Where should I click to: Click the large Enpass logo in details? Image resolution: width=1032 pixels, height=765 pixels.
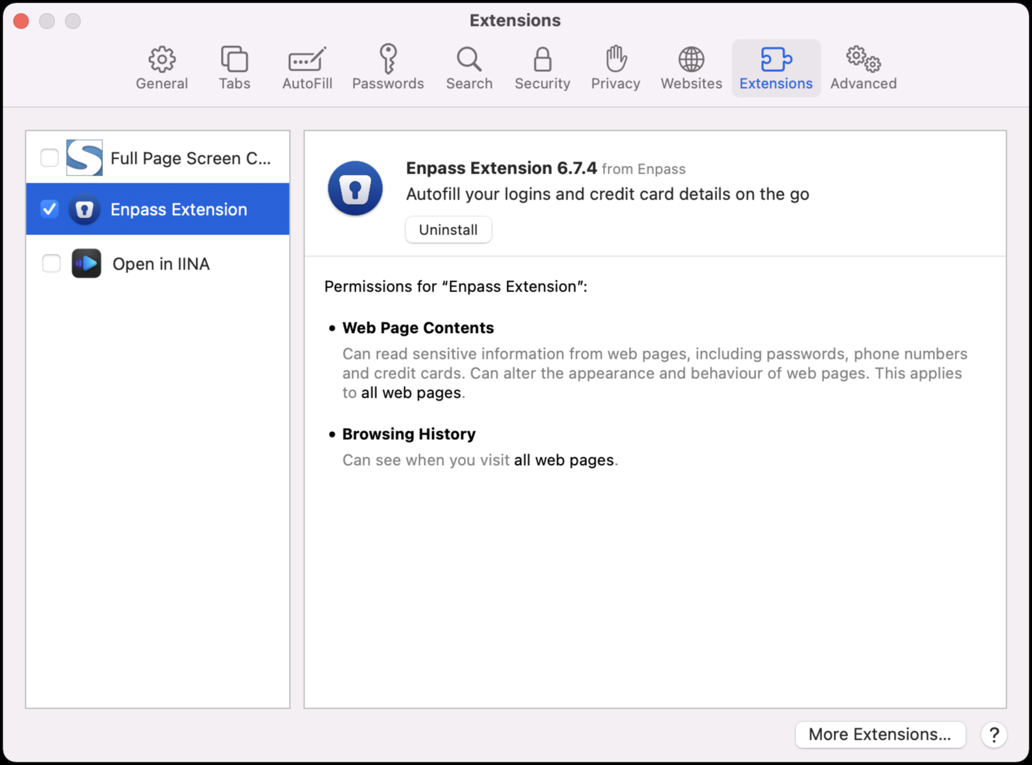pyautogui.click(x=355, y=188)
